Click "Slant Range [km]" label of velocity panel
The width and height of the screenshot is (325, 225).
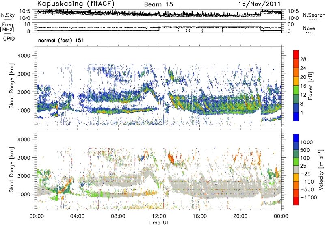click(x=11, y=169)
